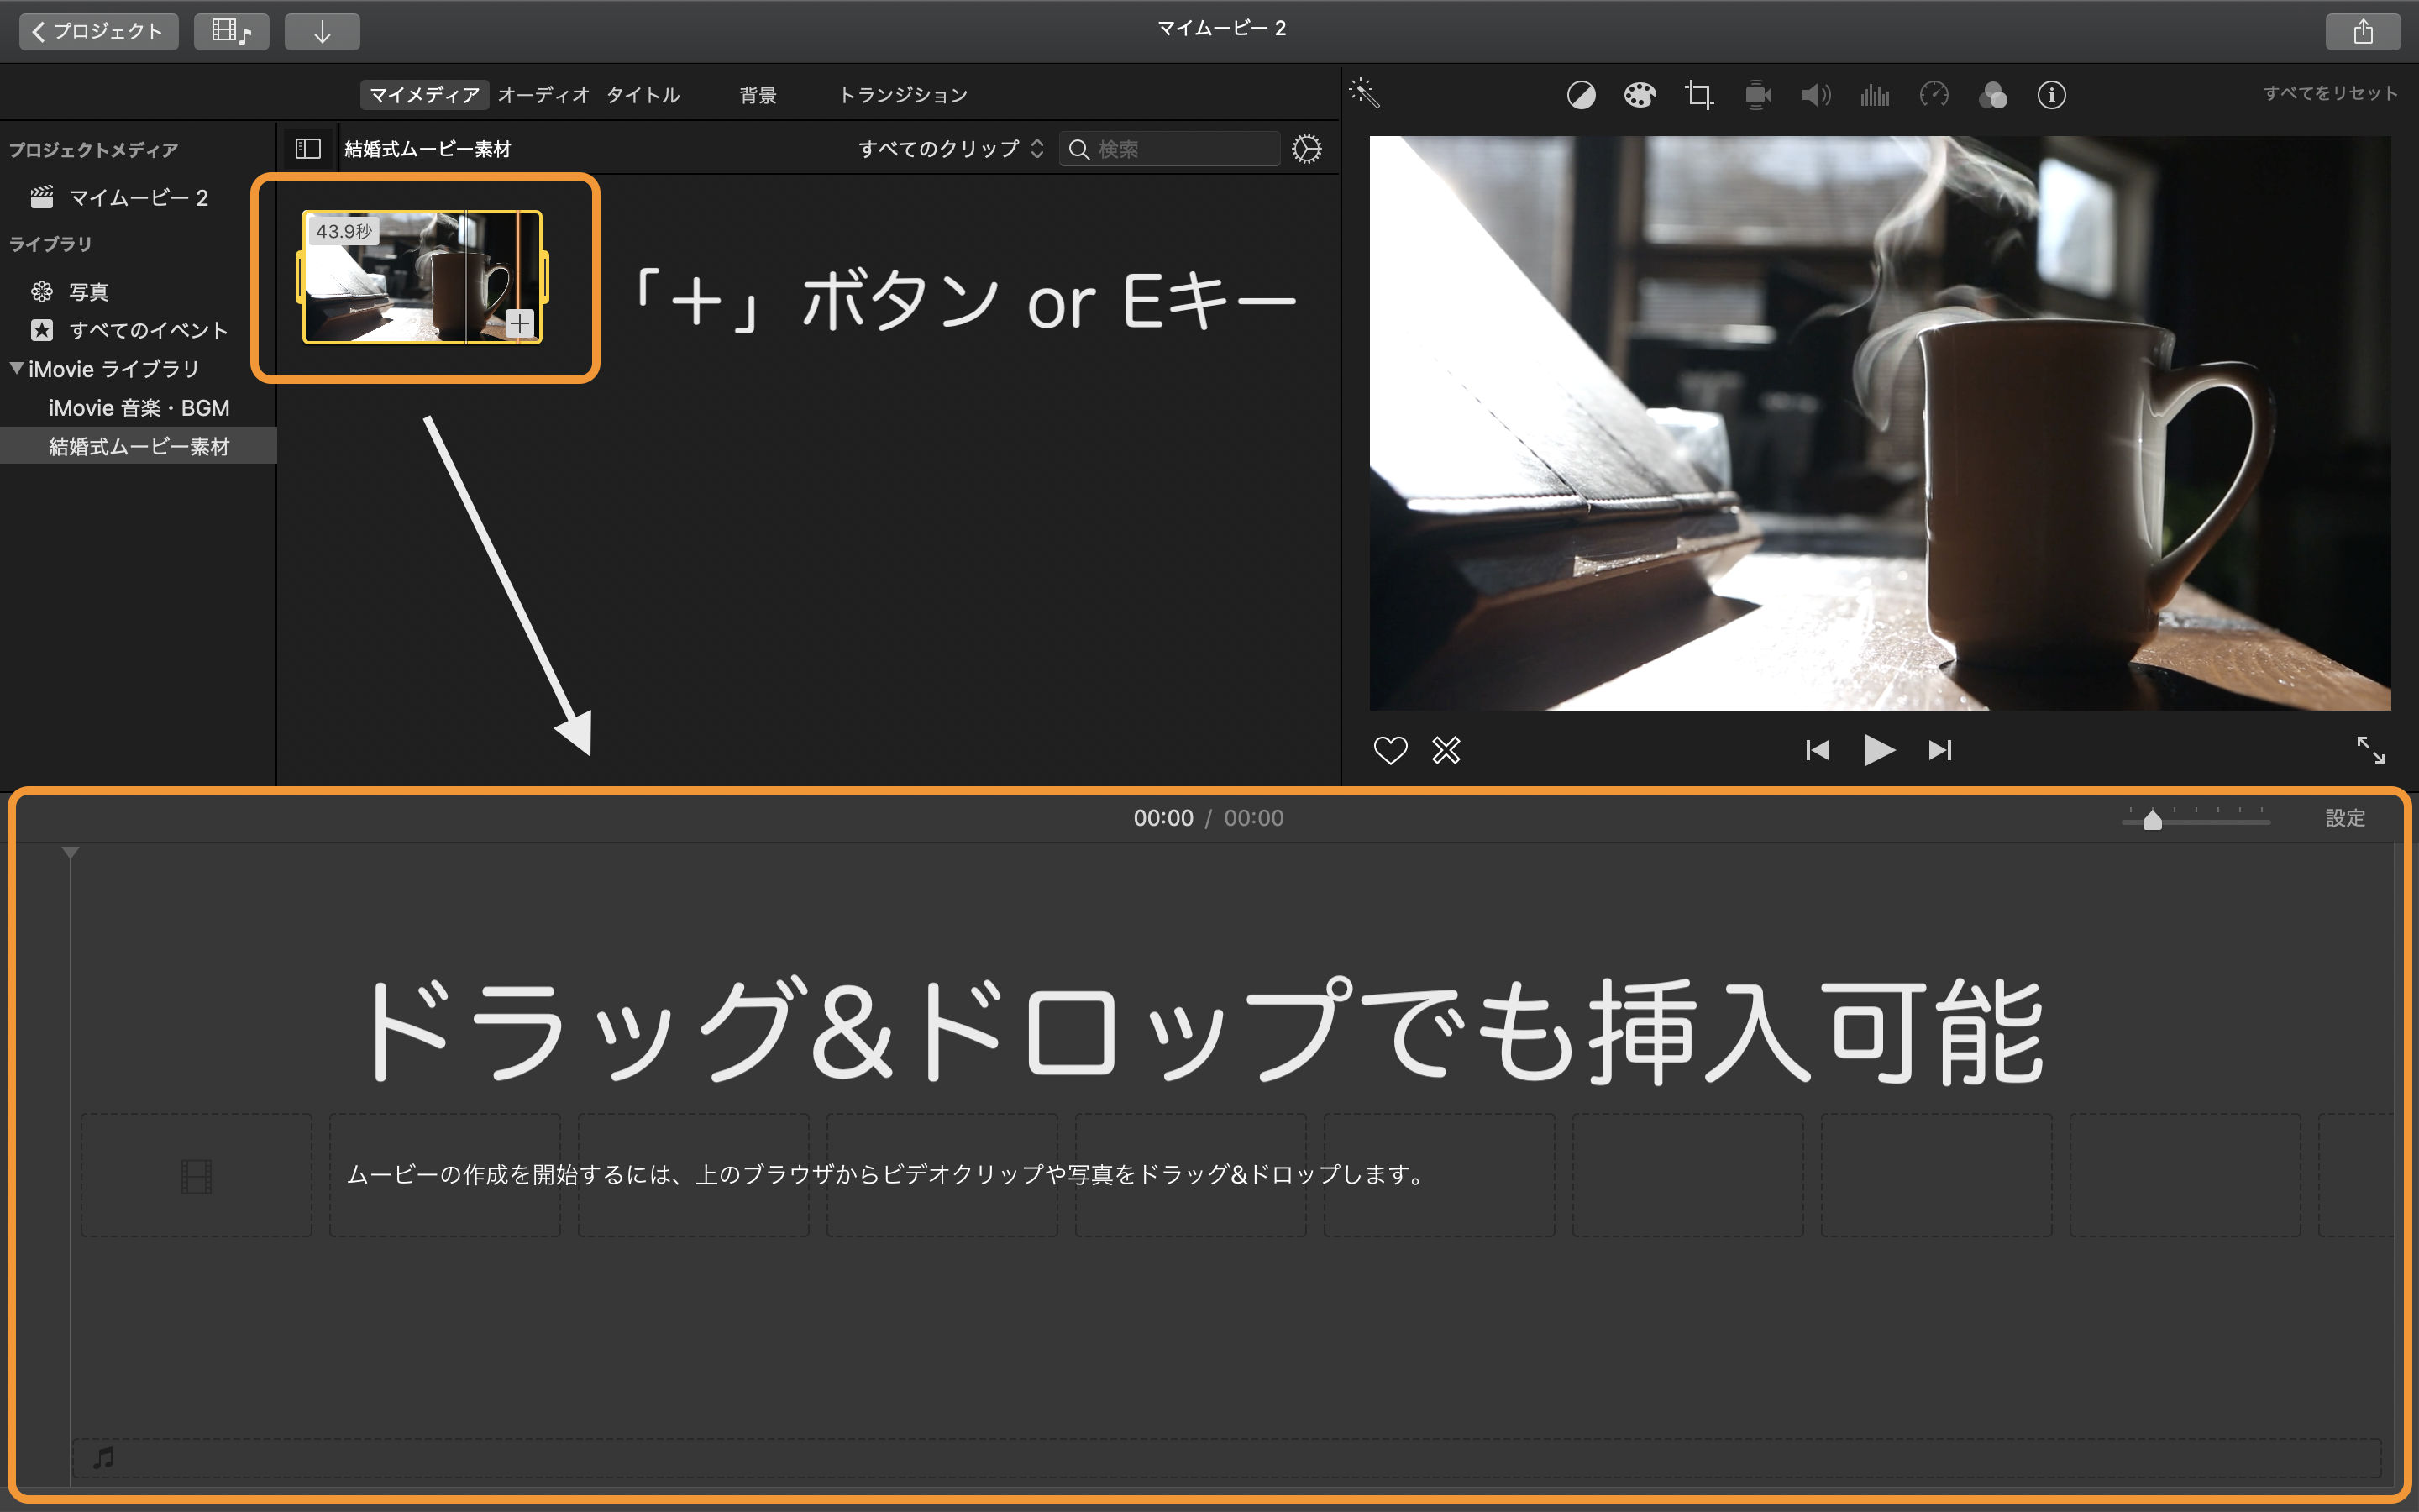Click the reject X icon on preview
The image size is (2419, 1512).
1442,751
